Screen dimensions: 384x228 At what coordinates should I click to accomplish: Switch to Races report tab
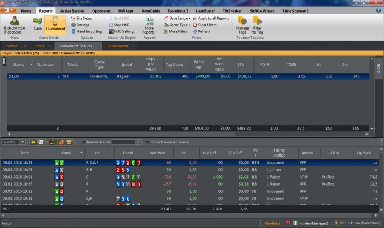pos(39,46)
